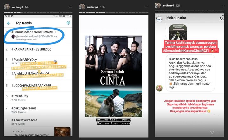Open trends settings gear icon
This screenshot has width=228, height=140.
coord(68,23)
